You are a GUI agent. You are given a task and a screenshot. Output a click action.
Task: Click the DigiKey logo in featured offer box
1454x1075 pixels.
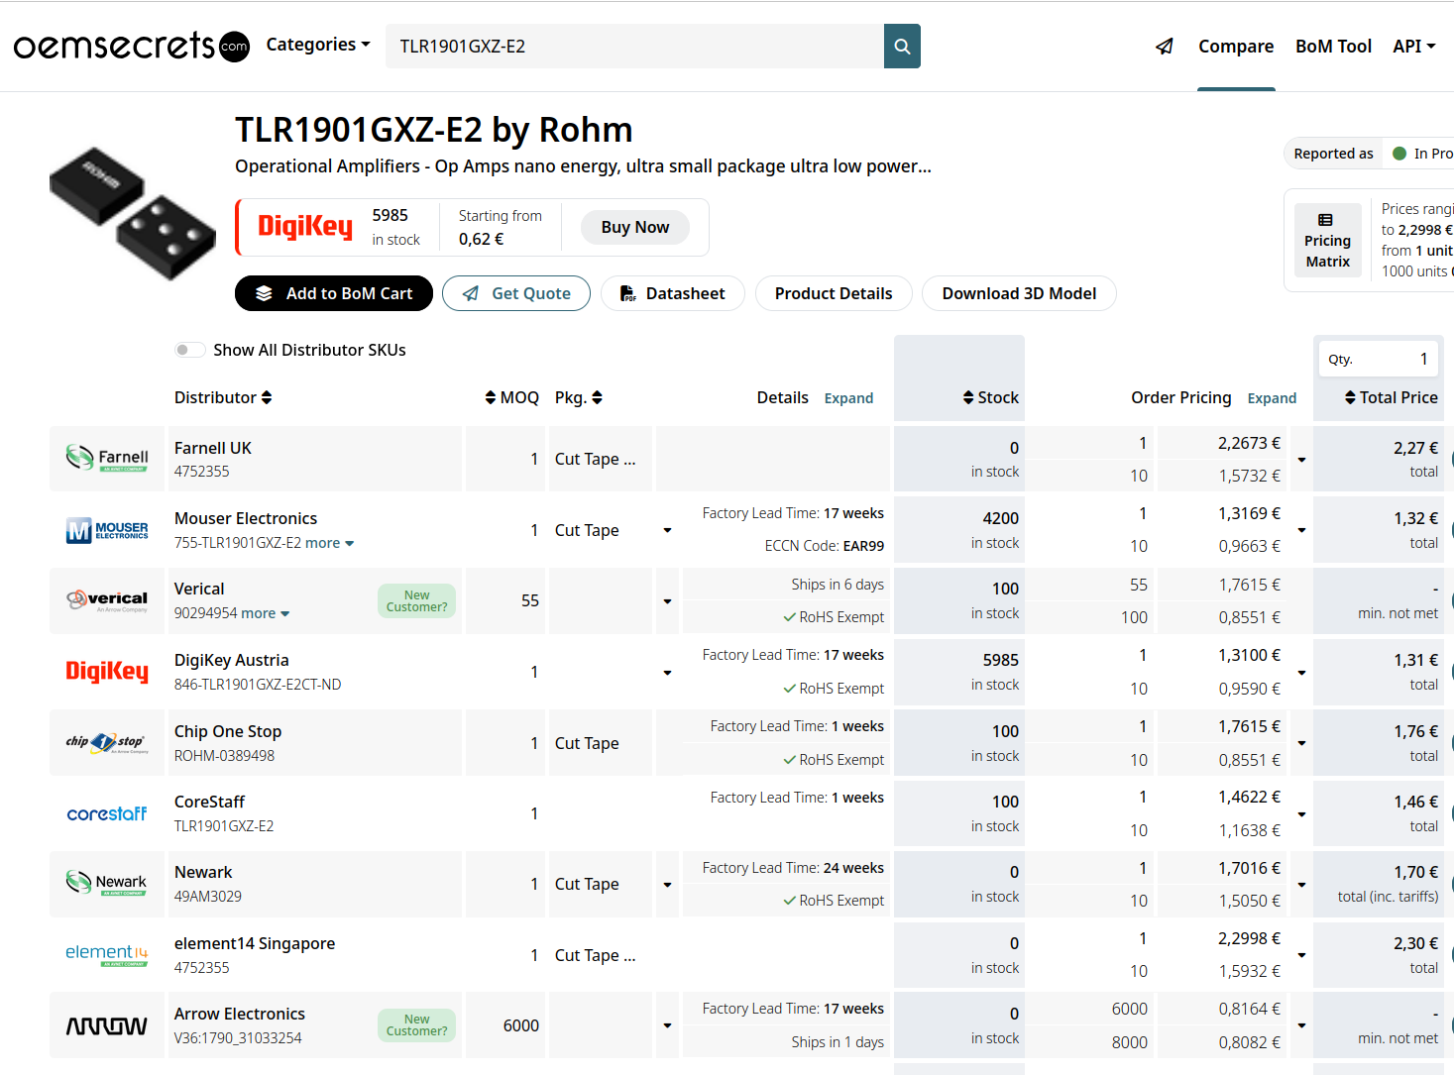point(305,227)
